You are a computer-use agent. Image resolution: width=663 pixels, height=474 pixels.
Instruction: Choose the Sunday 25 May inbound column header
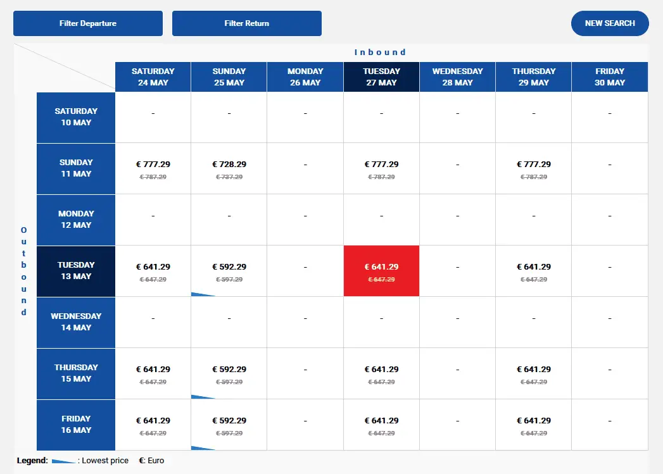coord(229,77)
